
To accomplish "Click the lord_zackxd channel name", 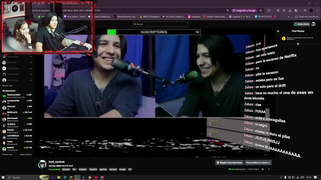I will pyautogui.click(x=56, y=162).
